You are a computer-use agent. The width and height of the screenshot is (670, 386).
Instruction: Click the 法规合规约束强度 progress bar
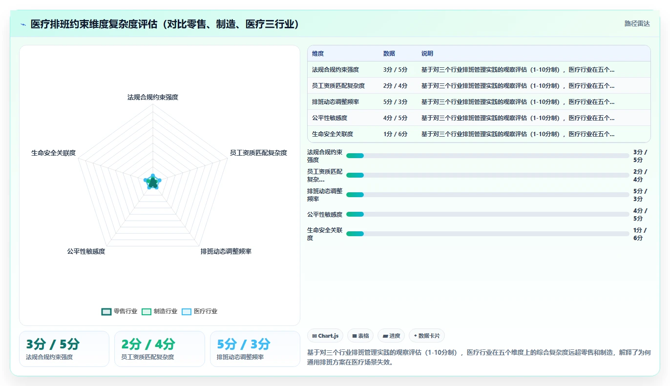[488, 156]
